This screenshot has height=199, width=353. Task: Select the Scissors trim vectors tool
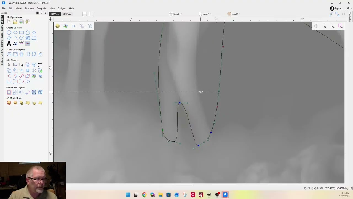[x=34, y=70]
